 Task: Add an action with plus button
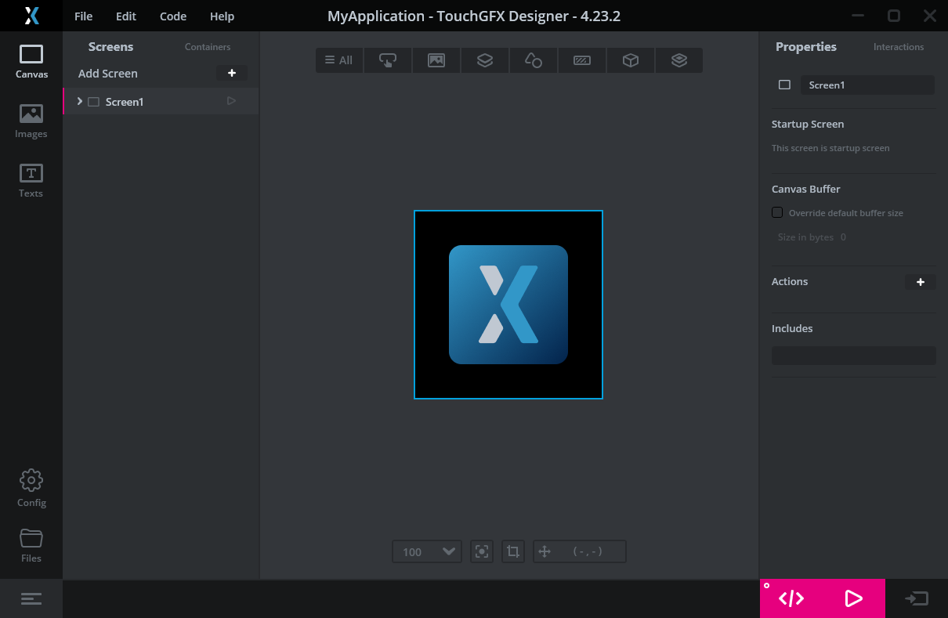pos(921,282)
